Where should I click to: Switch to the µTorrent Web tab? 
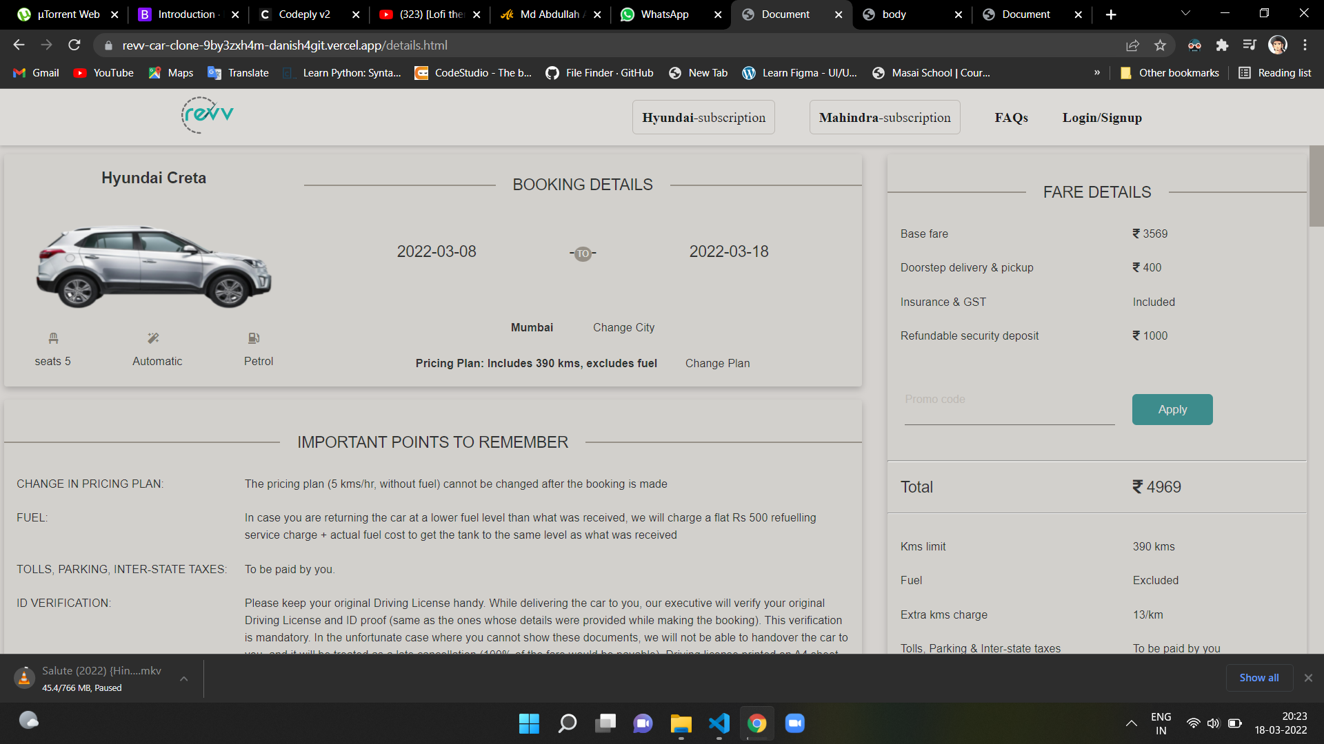tap(68, 14)
